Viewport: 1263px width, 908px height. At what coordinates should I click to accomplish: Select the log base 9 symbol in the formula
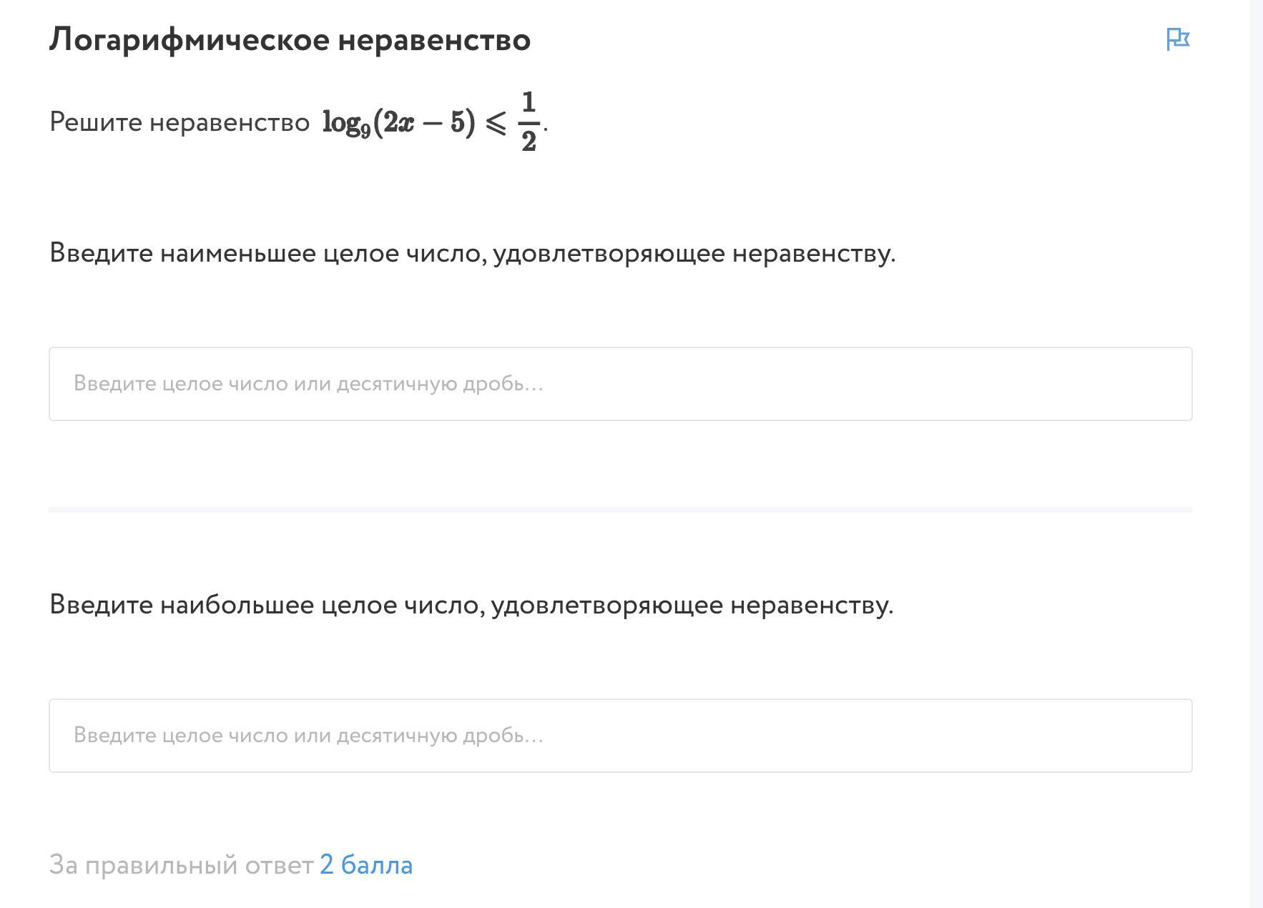click(346, 123)
